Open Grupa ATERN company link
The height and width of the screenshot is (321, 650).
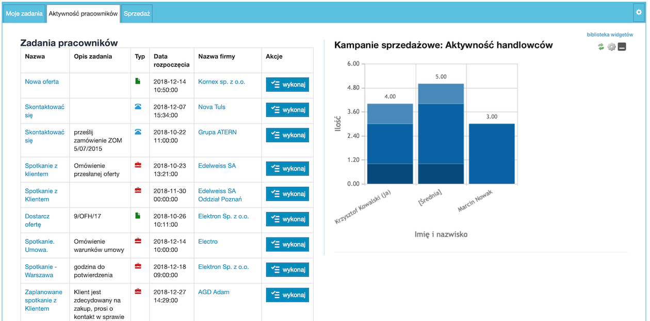[x=217, y=132]
